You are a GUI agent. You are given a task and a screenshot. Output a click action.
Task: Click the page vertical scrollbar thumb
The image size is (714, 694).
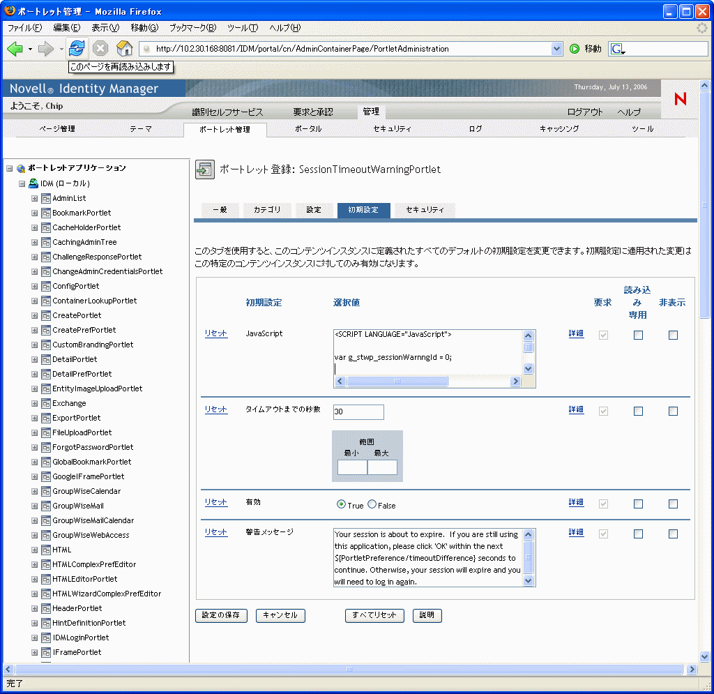pos(704,205)
